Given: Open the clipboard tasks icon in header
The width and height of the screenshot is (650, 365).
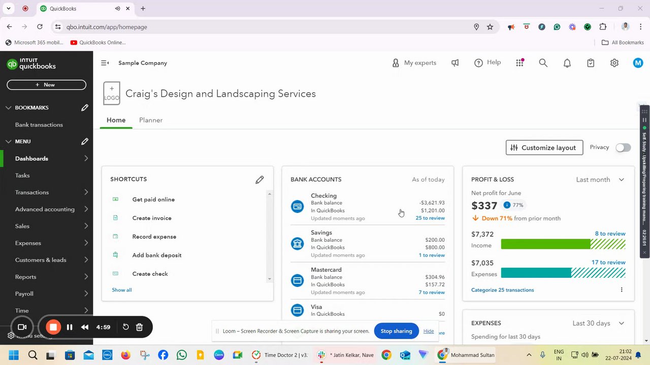Looking at the screenshot, I should 591,63.
